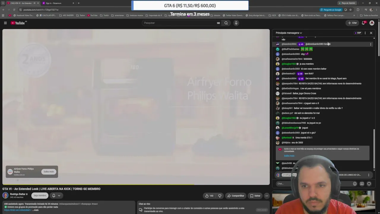The image size is (380, 214).
Task: Open the on-screen keyboard in search box
Action: pos(218,23)
